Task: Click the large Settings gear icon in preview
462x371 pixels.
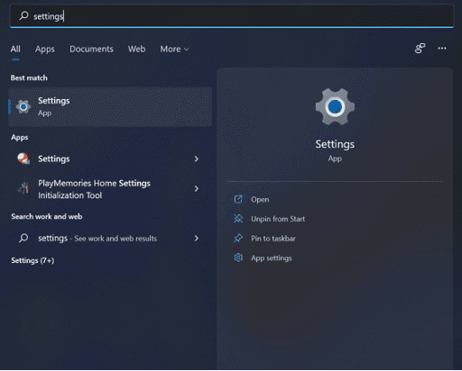Action: pyautogui.click(x=335, y=106)
